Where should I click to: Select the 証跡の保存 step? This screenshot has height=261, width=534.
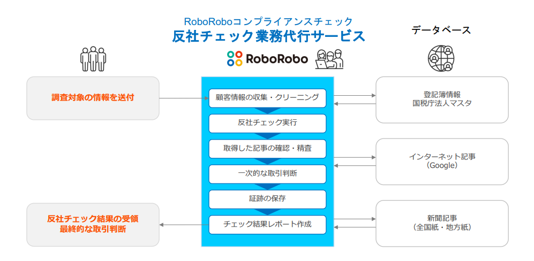[267, 198]
